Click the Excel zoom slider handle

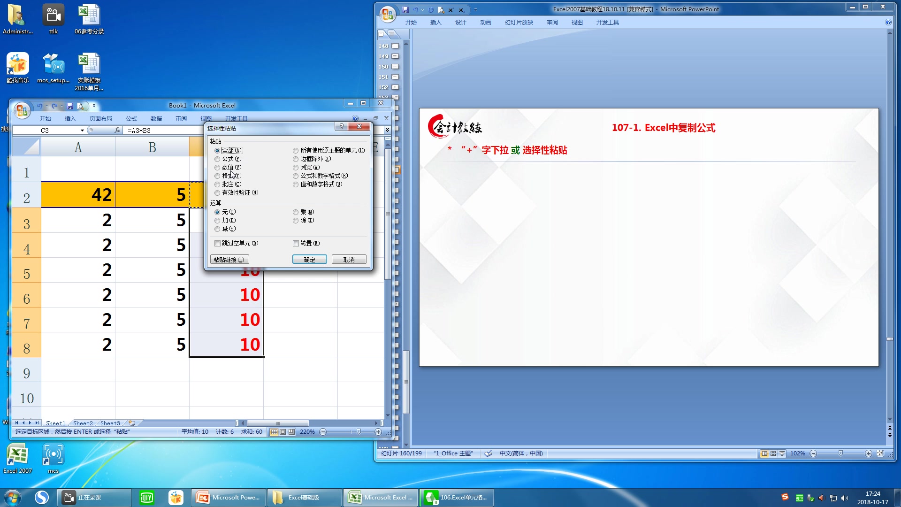click(x=359, y=432)
